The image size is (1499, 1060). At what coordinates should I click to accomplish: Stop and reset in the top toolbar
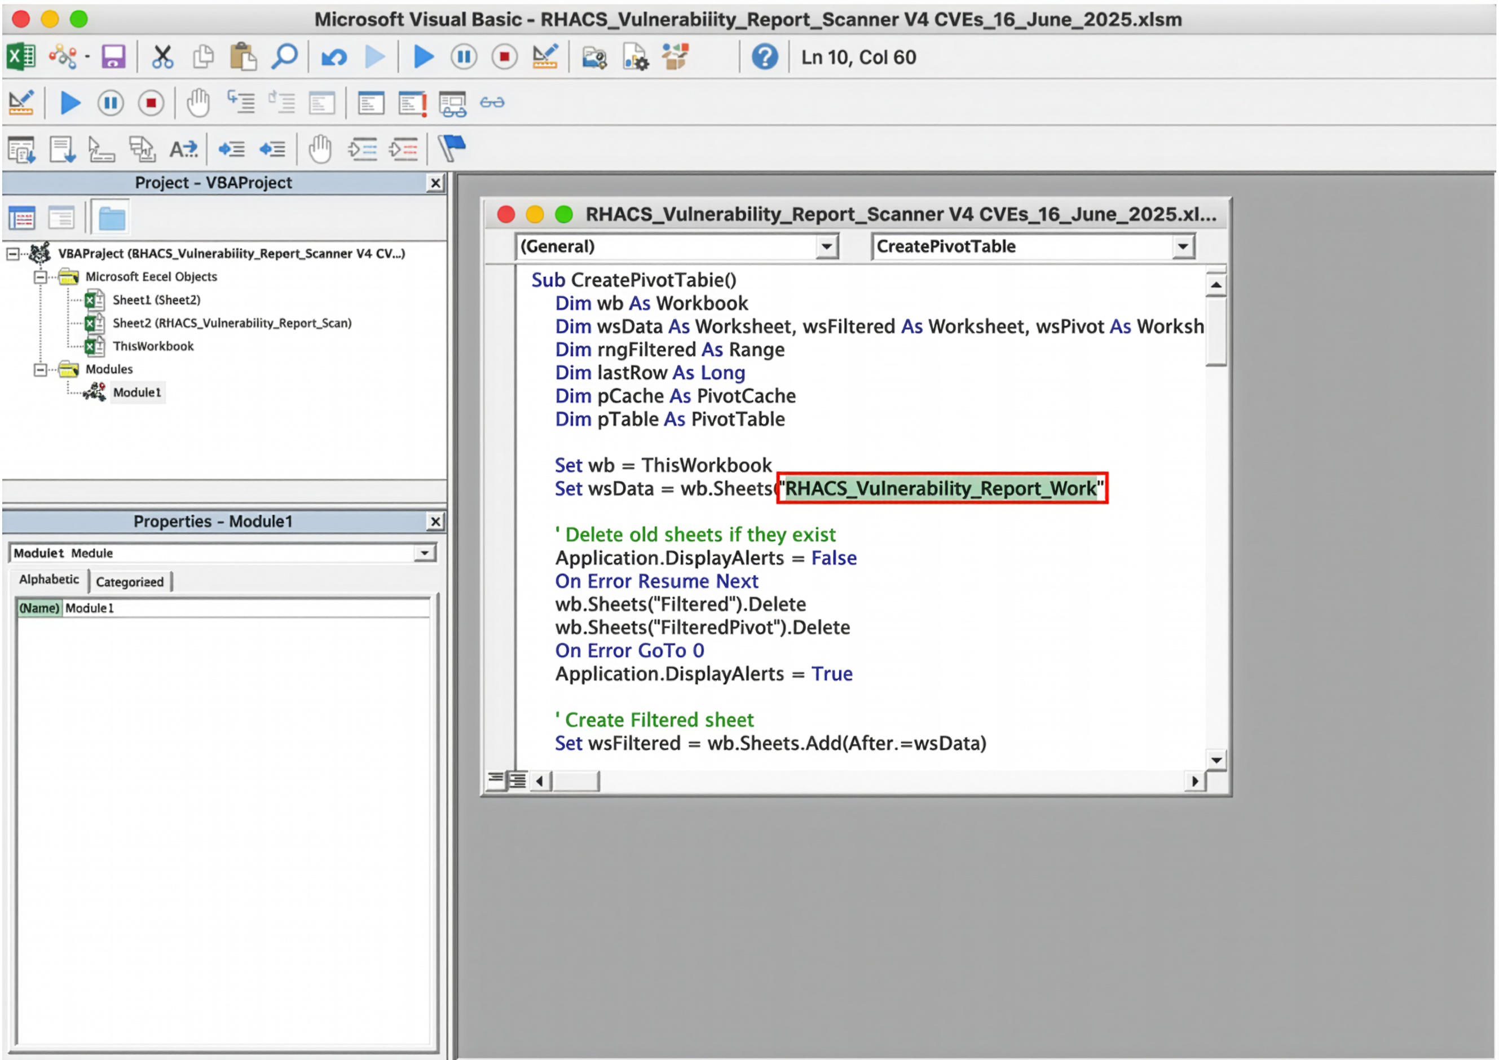click(505, 58)
